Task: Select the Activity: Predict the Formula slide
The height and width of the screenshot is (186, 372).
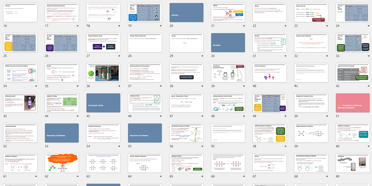Action: coord(145,43)
